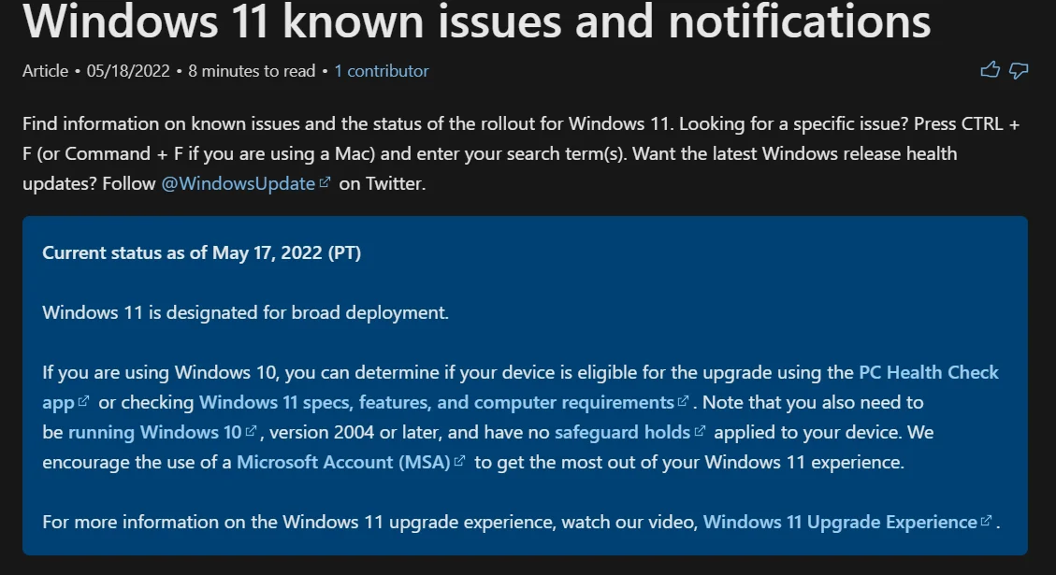
Task: Click external-link icon after Microsoft Account (MSA)
Action: pyautogui.click(x=459, y=462)
